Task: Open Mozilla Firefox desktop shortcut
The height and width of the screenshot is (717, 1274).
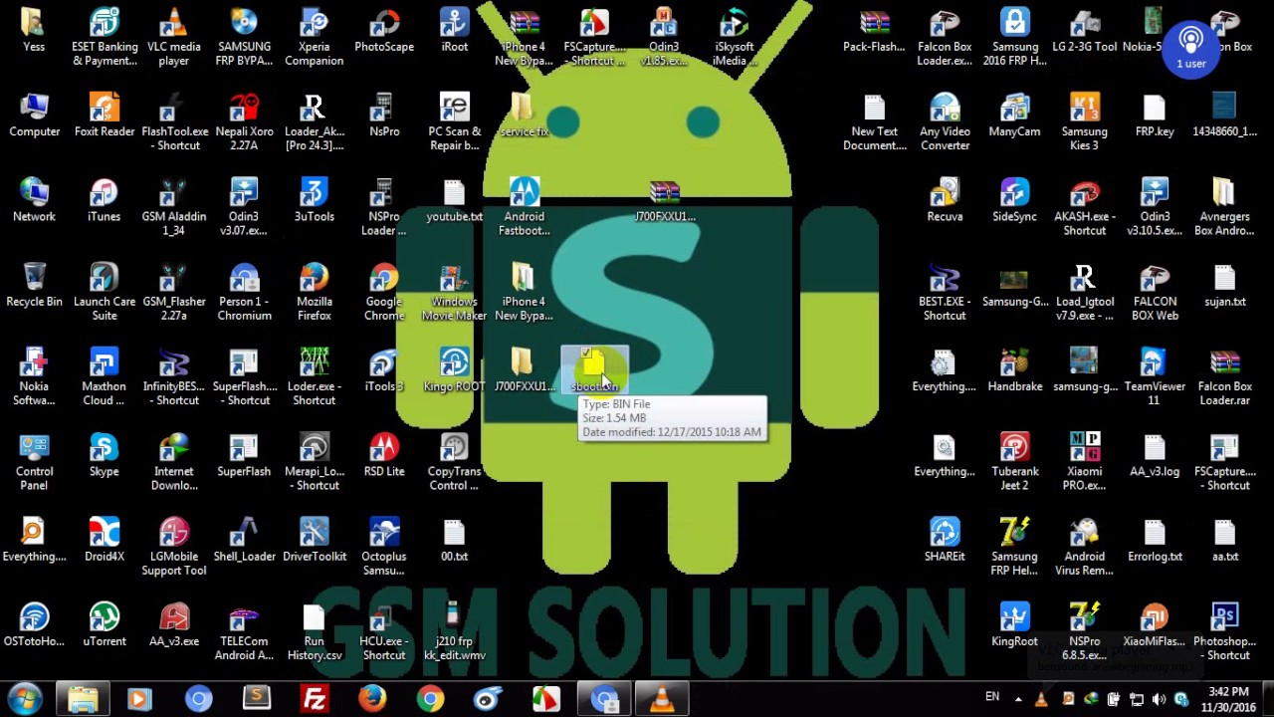Action: tap(314, 292)
